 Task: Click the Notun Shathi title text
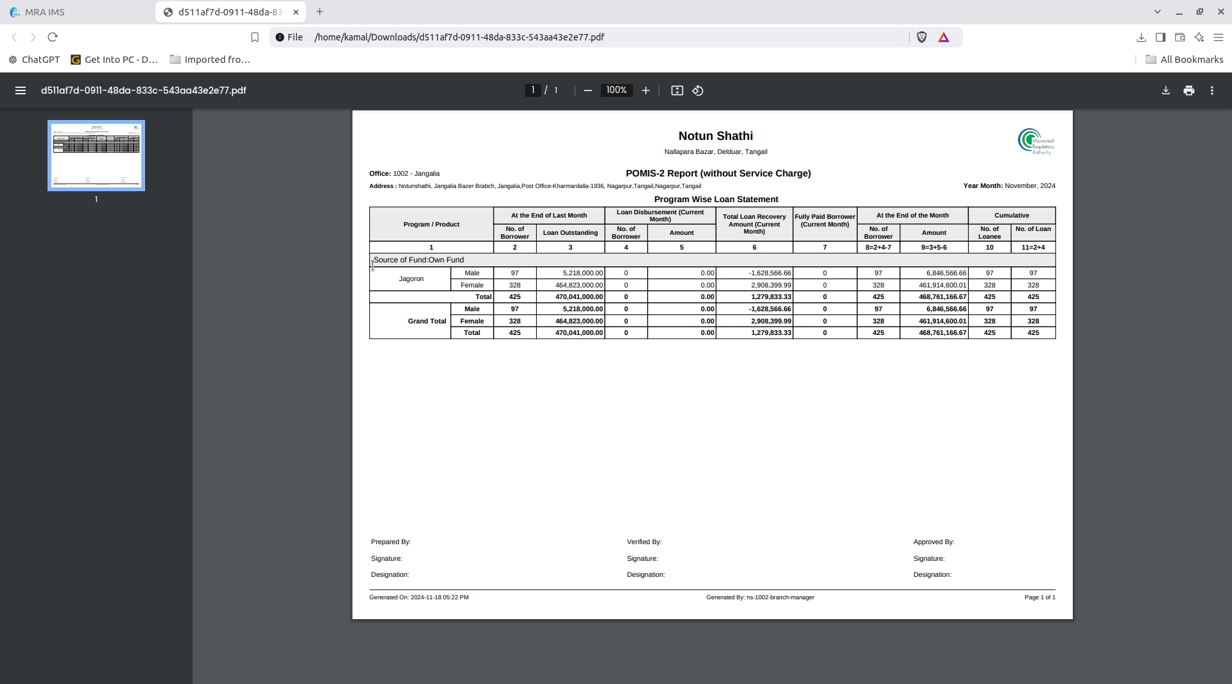click(x=716, y=136)
